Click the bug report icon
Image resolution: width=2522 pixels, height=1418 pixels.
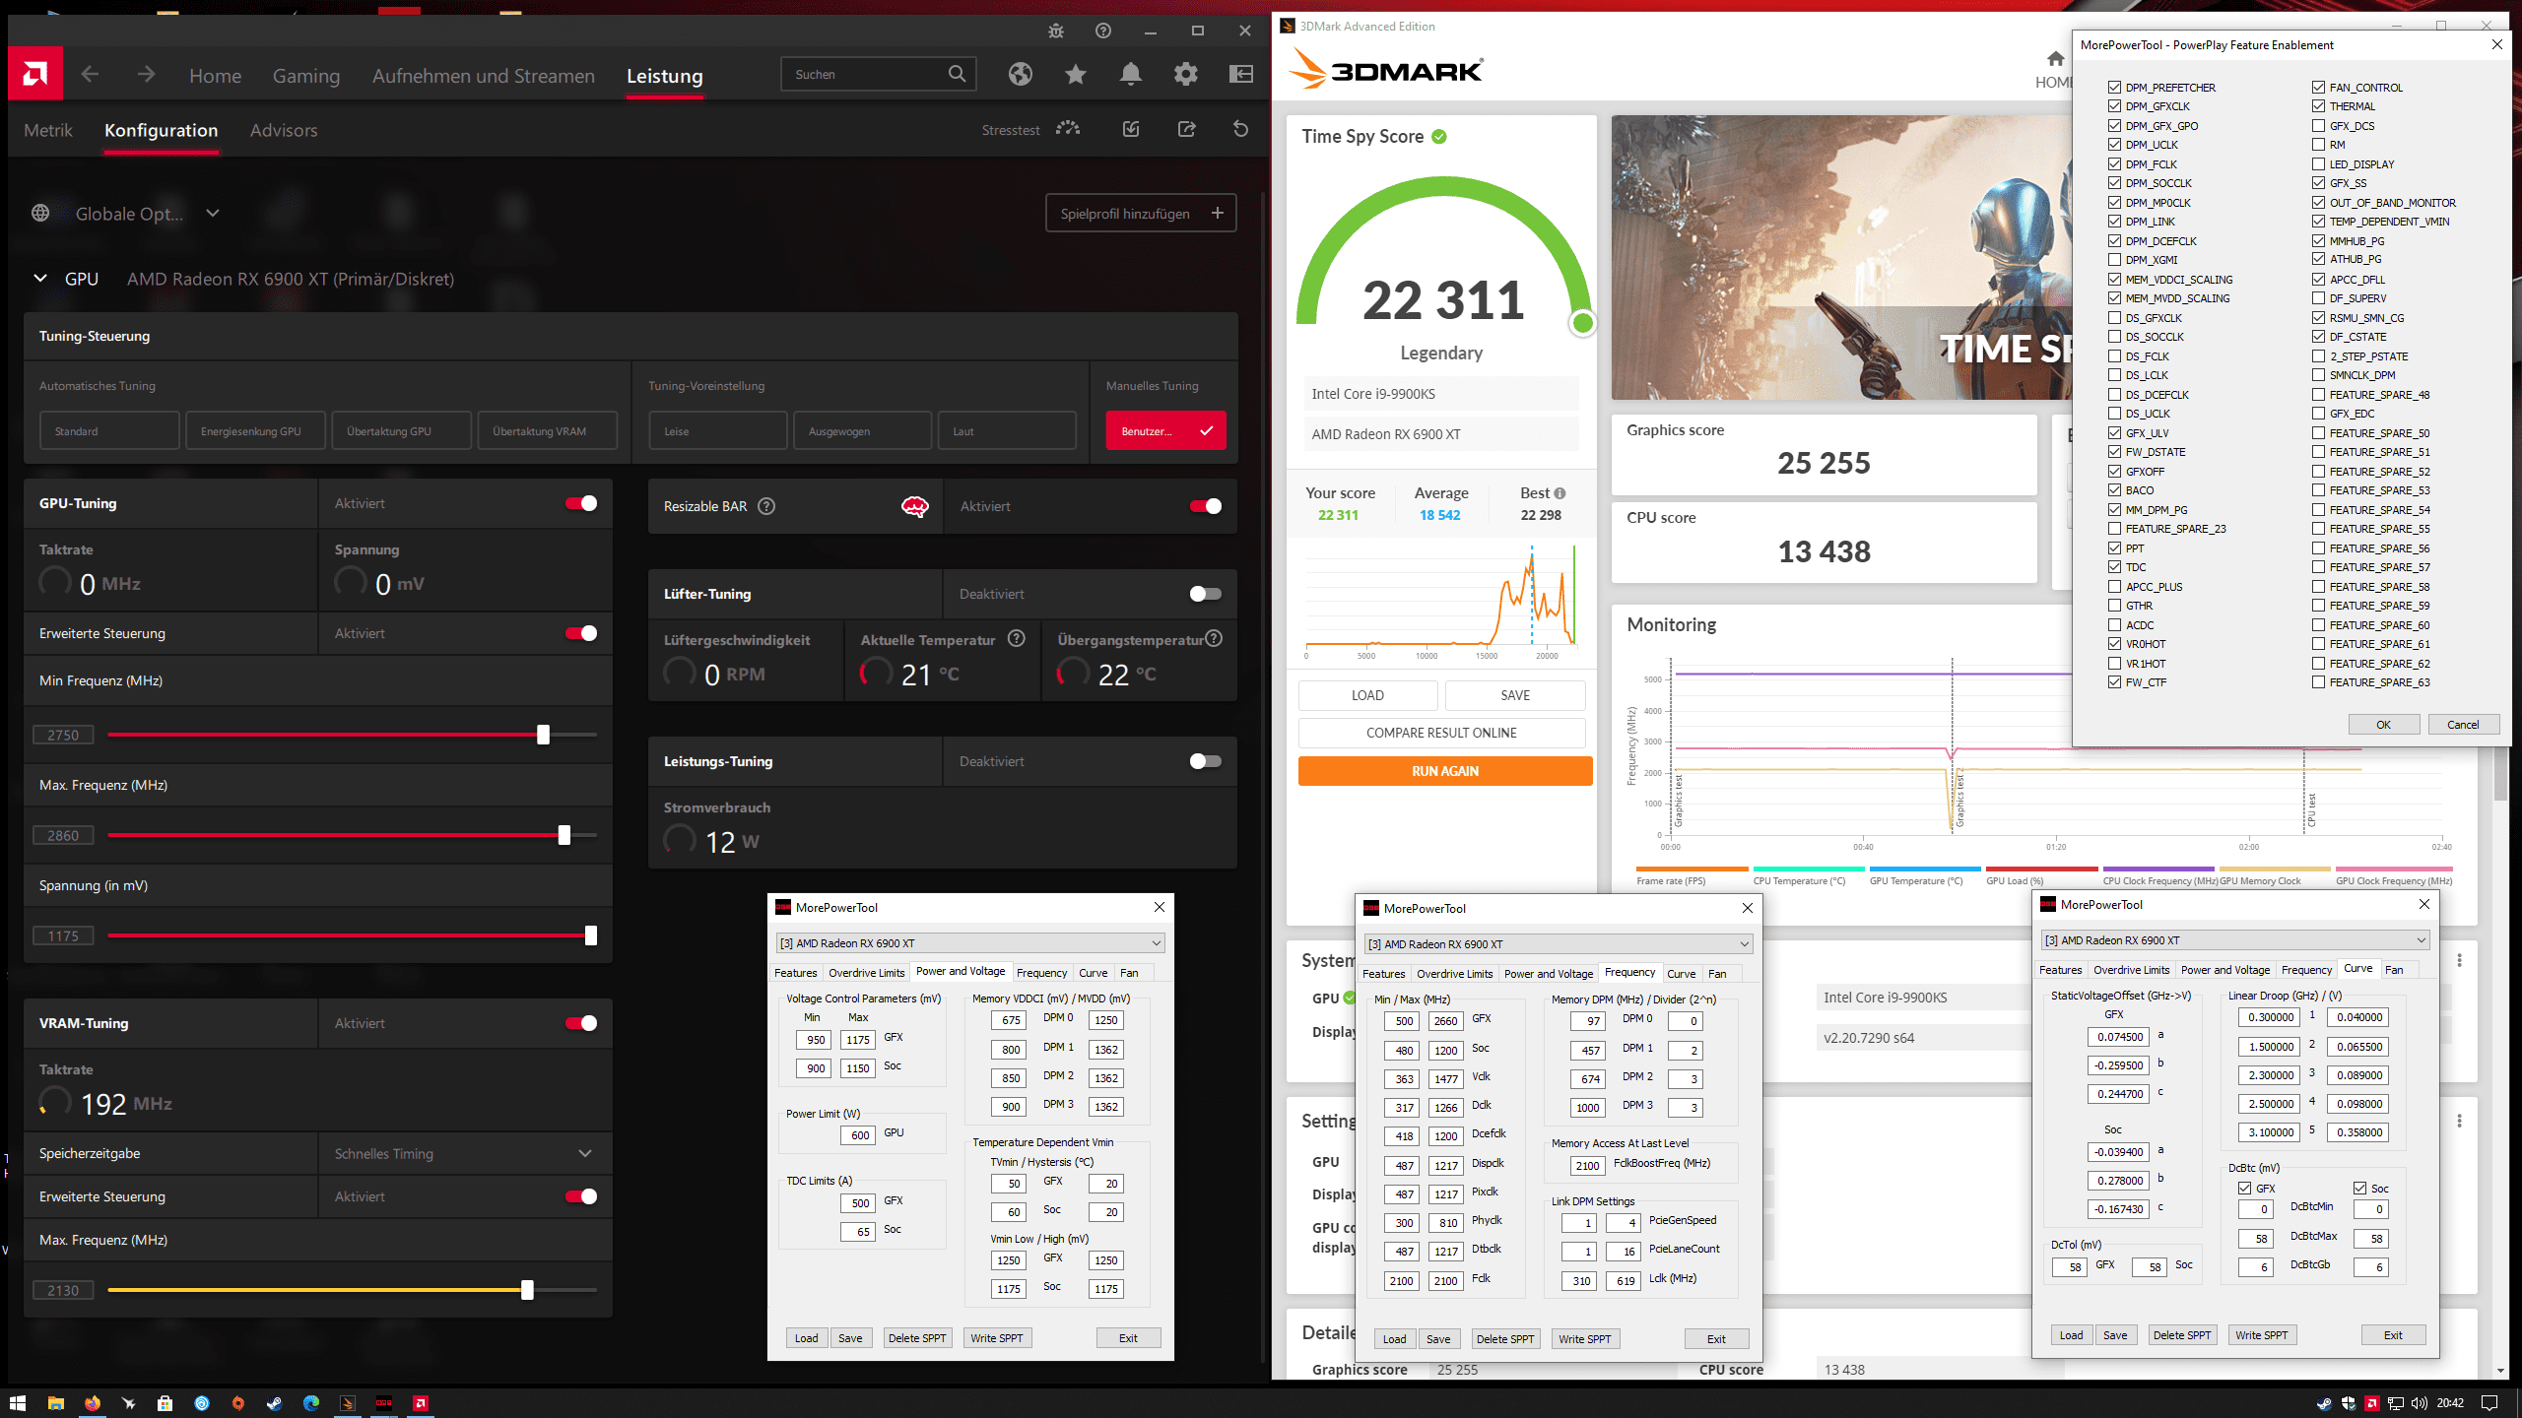1055,31
